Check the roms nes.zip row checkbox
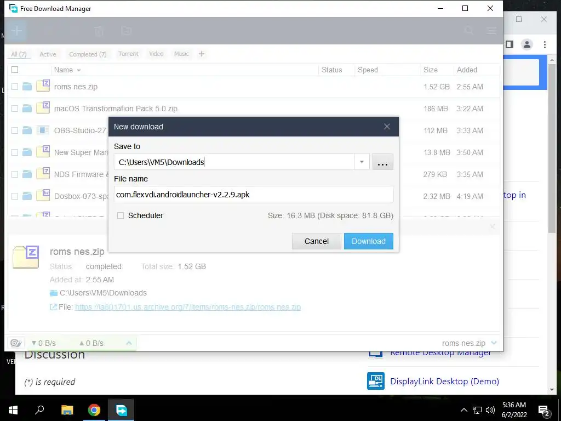Viewport: 561px width, 421px height. (15, 87)
